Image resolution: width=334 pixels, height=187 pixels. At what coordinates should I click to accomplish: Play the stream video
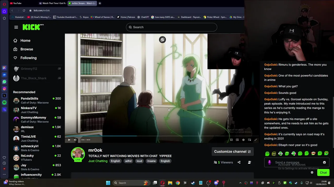[69, 140]
